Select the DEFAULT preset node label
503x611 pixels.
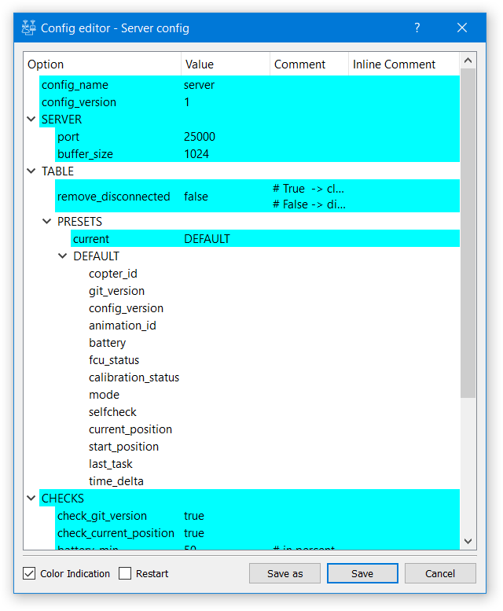[96, 256]
